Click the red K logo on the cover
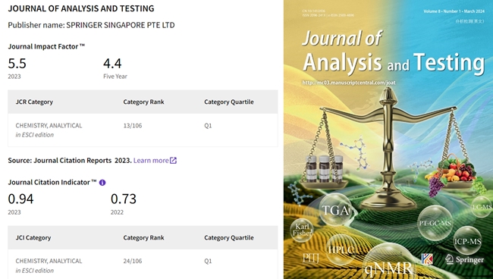 coord(427,259)
